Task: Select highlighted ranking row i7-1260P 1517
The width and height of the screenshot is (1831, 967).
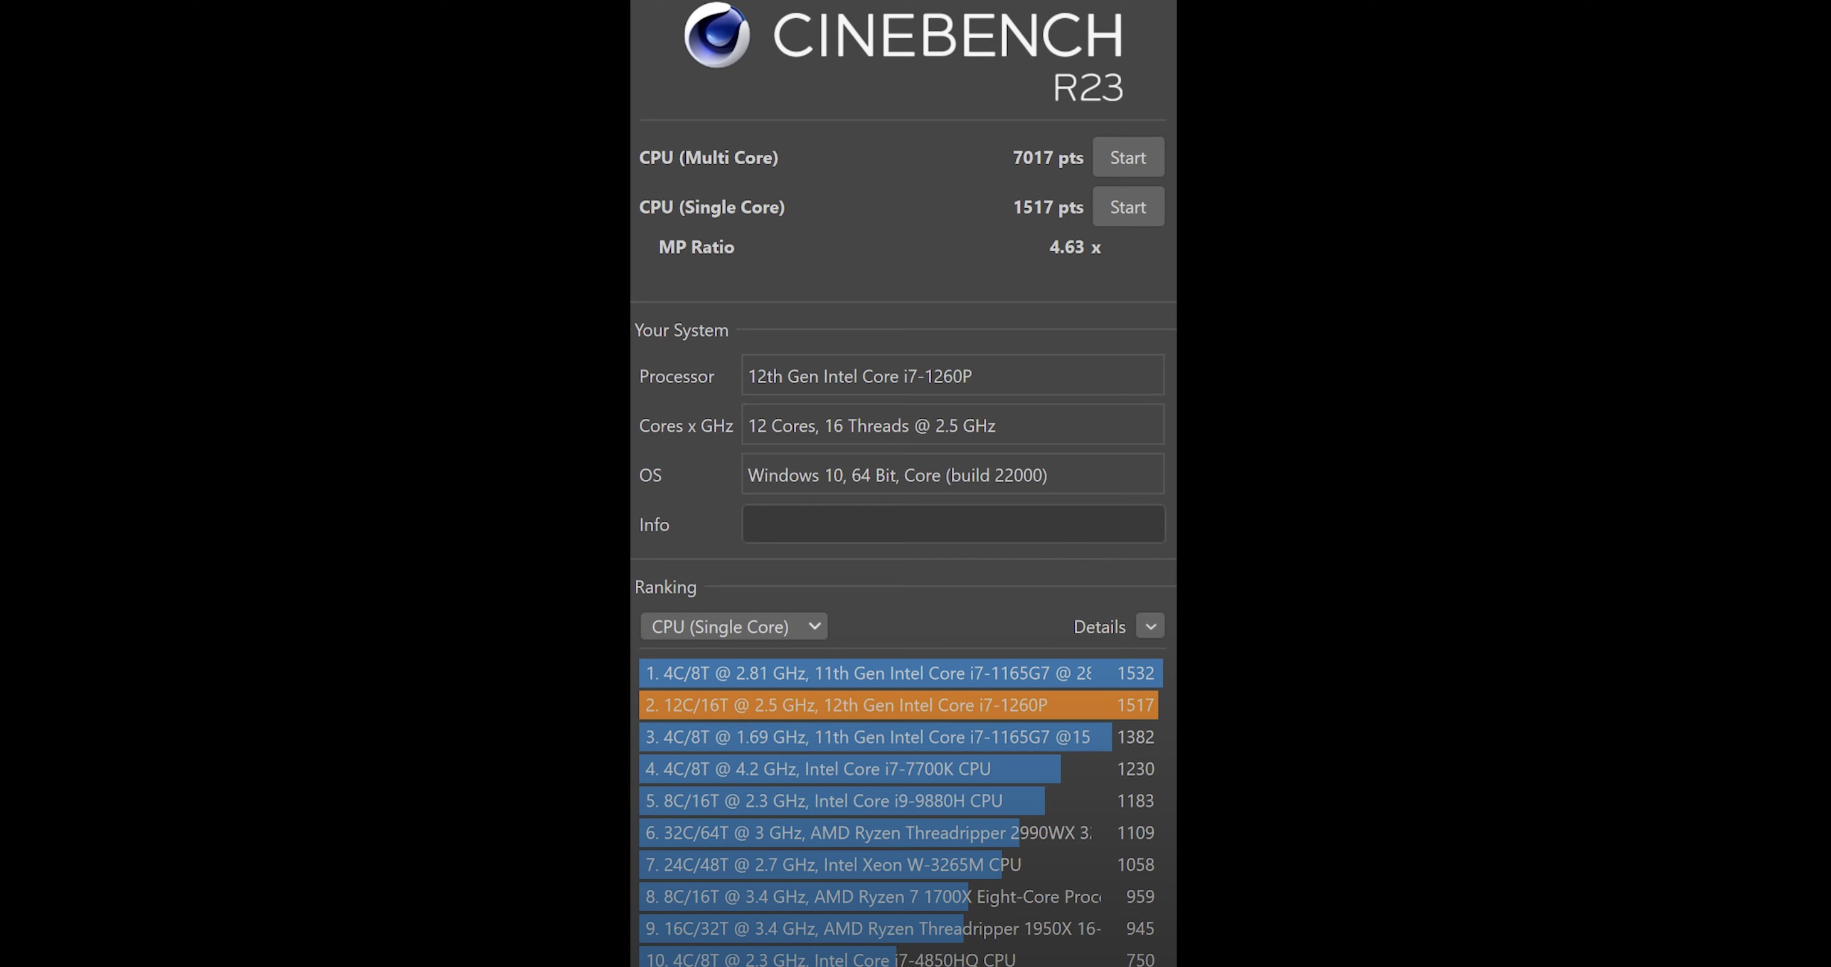Action: click(900, 705)
